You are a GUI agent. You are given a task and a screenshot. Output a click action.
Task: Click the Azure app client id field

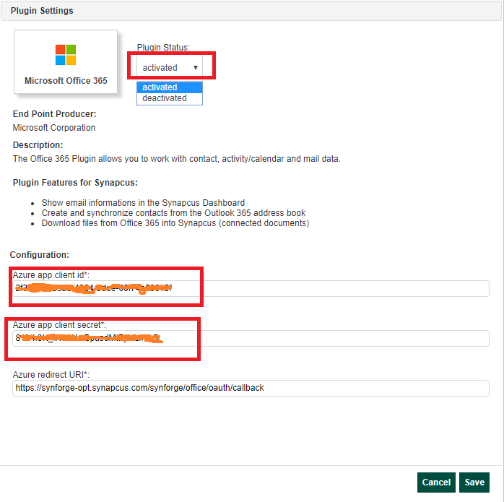251,288
